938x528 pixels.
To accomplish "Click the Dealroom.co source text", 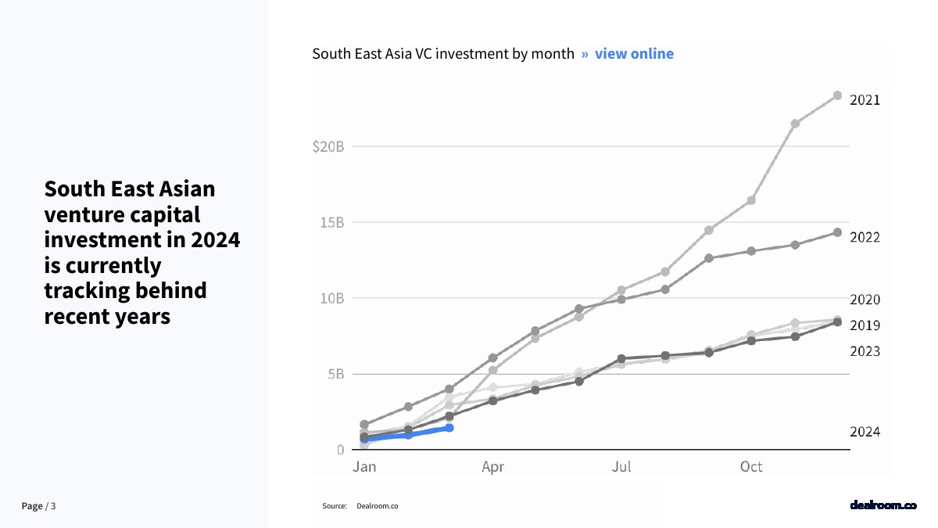I will [377, 506].
